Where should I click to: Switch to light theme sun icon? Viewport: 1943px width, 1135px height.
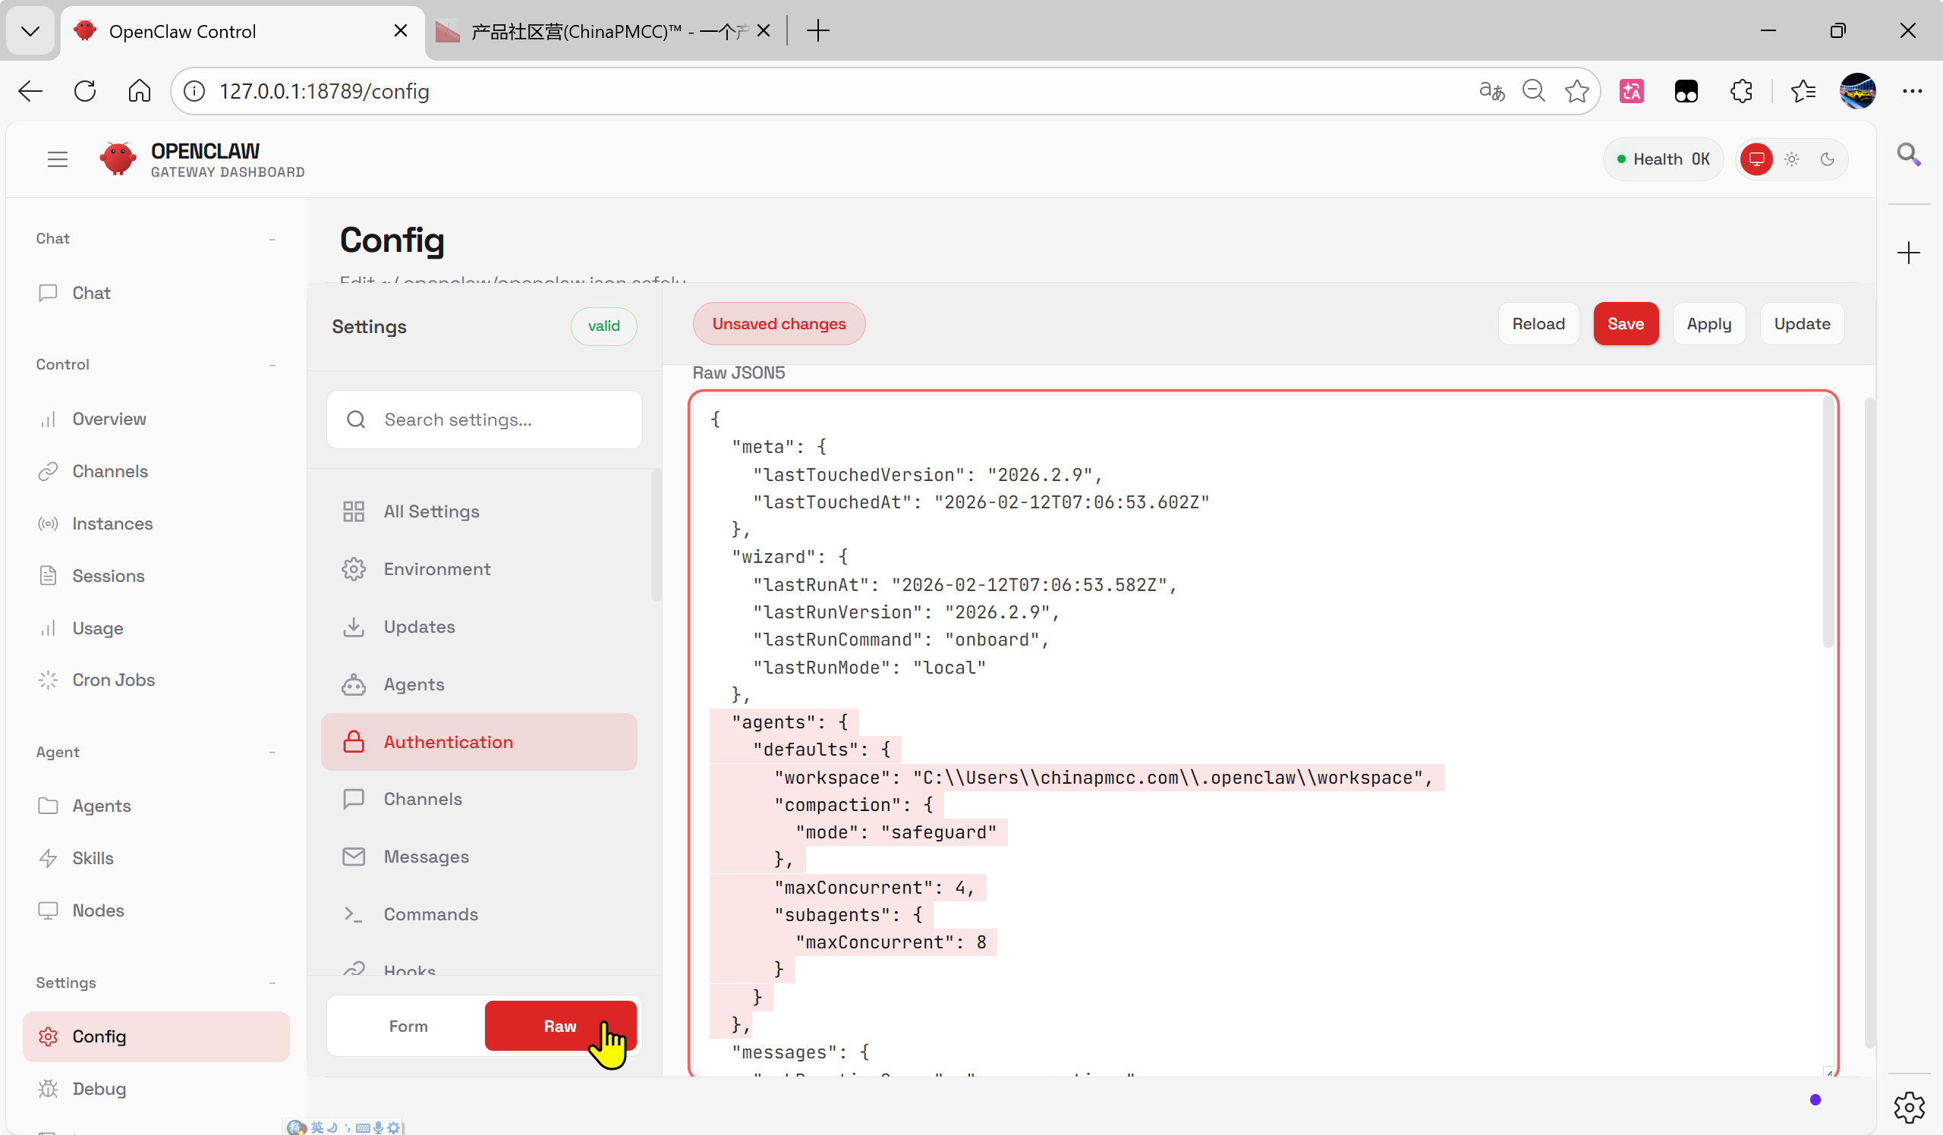pyautogui.click(x=1792, y=159)
